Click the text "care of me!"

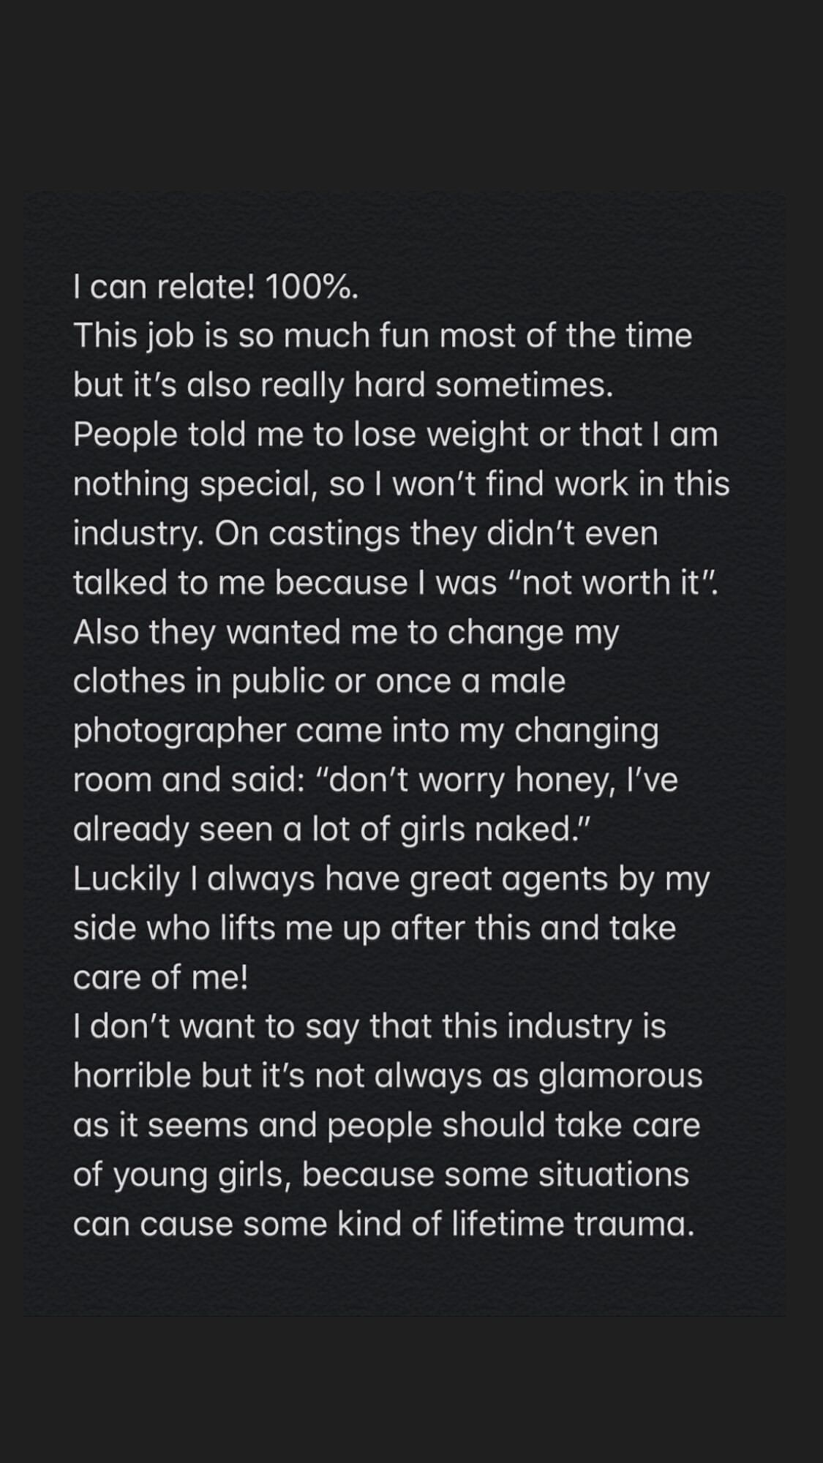(161, 977)
